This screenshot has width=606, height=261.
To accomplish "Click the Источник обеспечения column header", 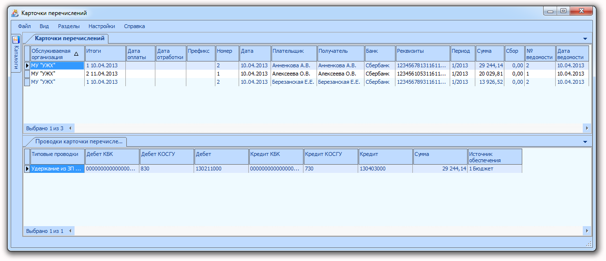I will [495, 157].
